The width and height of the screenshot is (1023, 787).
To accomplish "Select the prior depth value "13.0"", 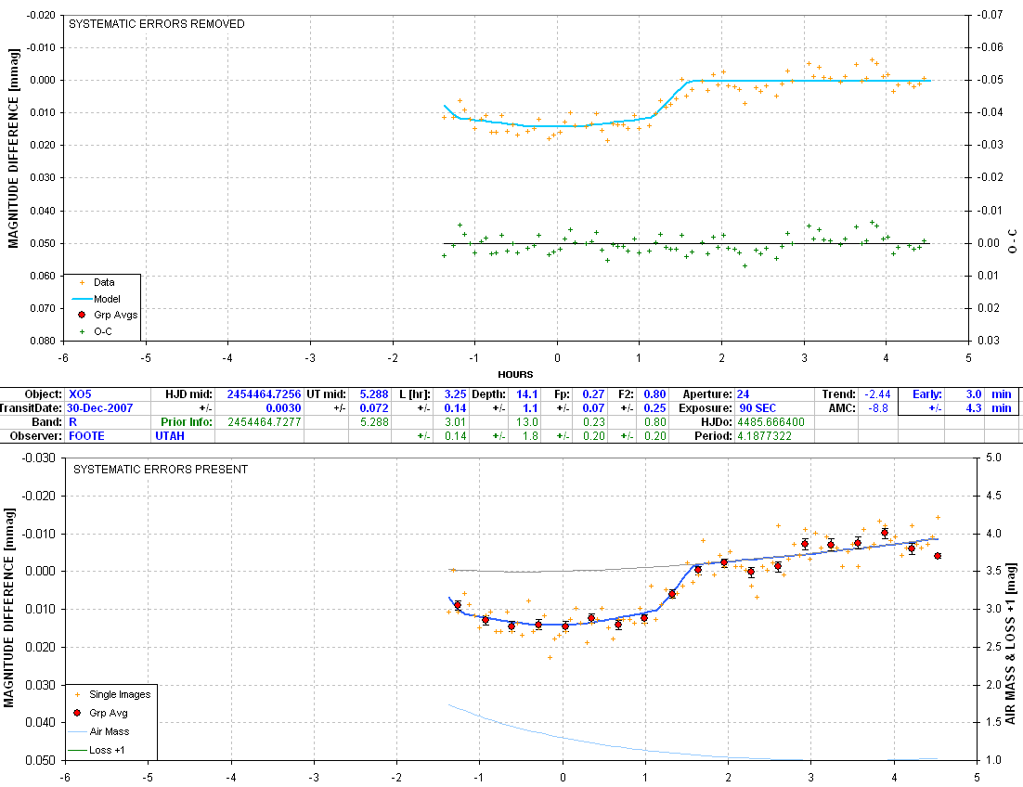I will pyautogui.click(x=527, y=422).
